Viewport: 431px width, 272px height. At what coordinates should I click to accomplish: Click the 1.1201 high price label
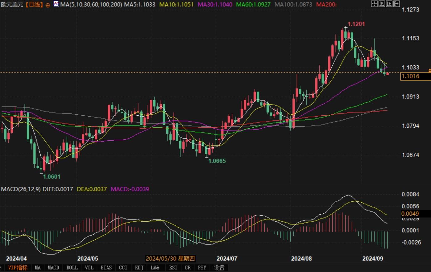[x=356, y=24]
